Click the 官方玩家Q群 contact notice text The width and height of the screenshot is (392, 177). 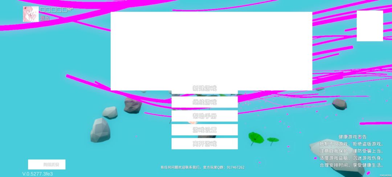(x=203, y=168)
